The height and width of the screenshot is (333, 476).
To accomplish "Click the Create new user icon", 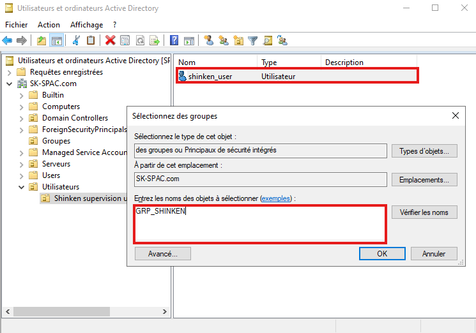I will tap(208, 41).
